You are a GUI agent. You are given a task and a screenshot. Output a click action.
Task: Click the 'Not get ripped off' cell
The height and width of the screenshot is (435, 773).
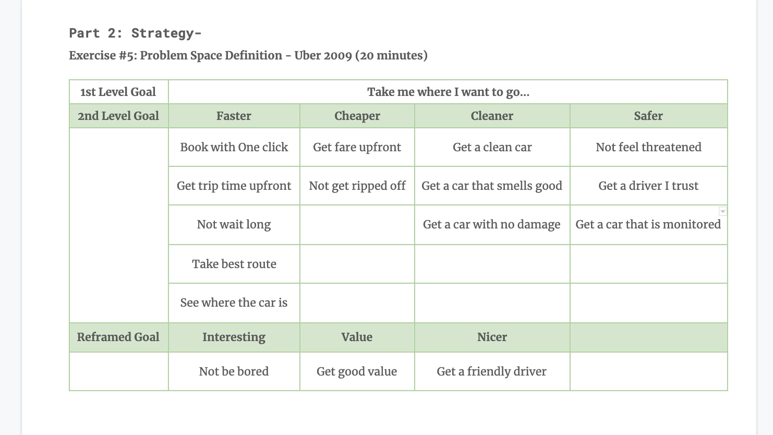357,186
